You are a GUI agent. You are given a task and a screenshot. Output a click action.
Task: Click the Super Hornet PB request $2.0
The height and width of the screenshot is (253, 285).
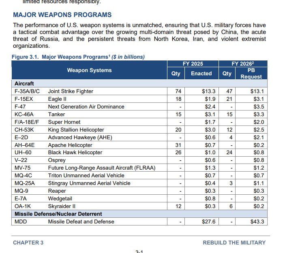point(259,122)
